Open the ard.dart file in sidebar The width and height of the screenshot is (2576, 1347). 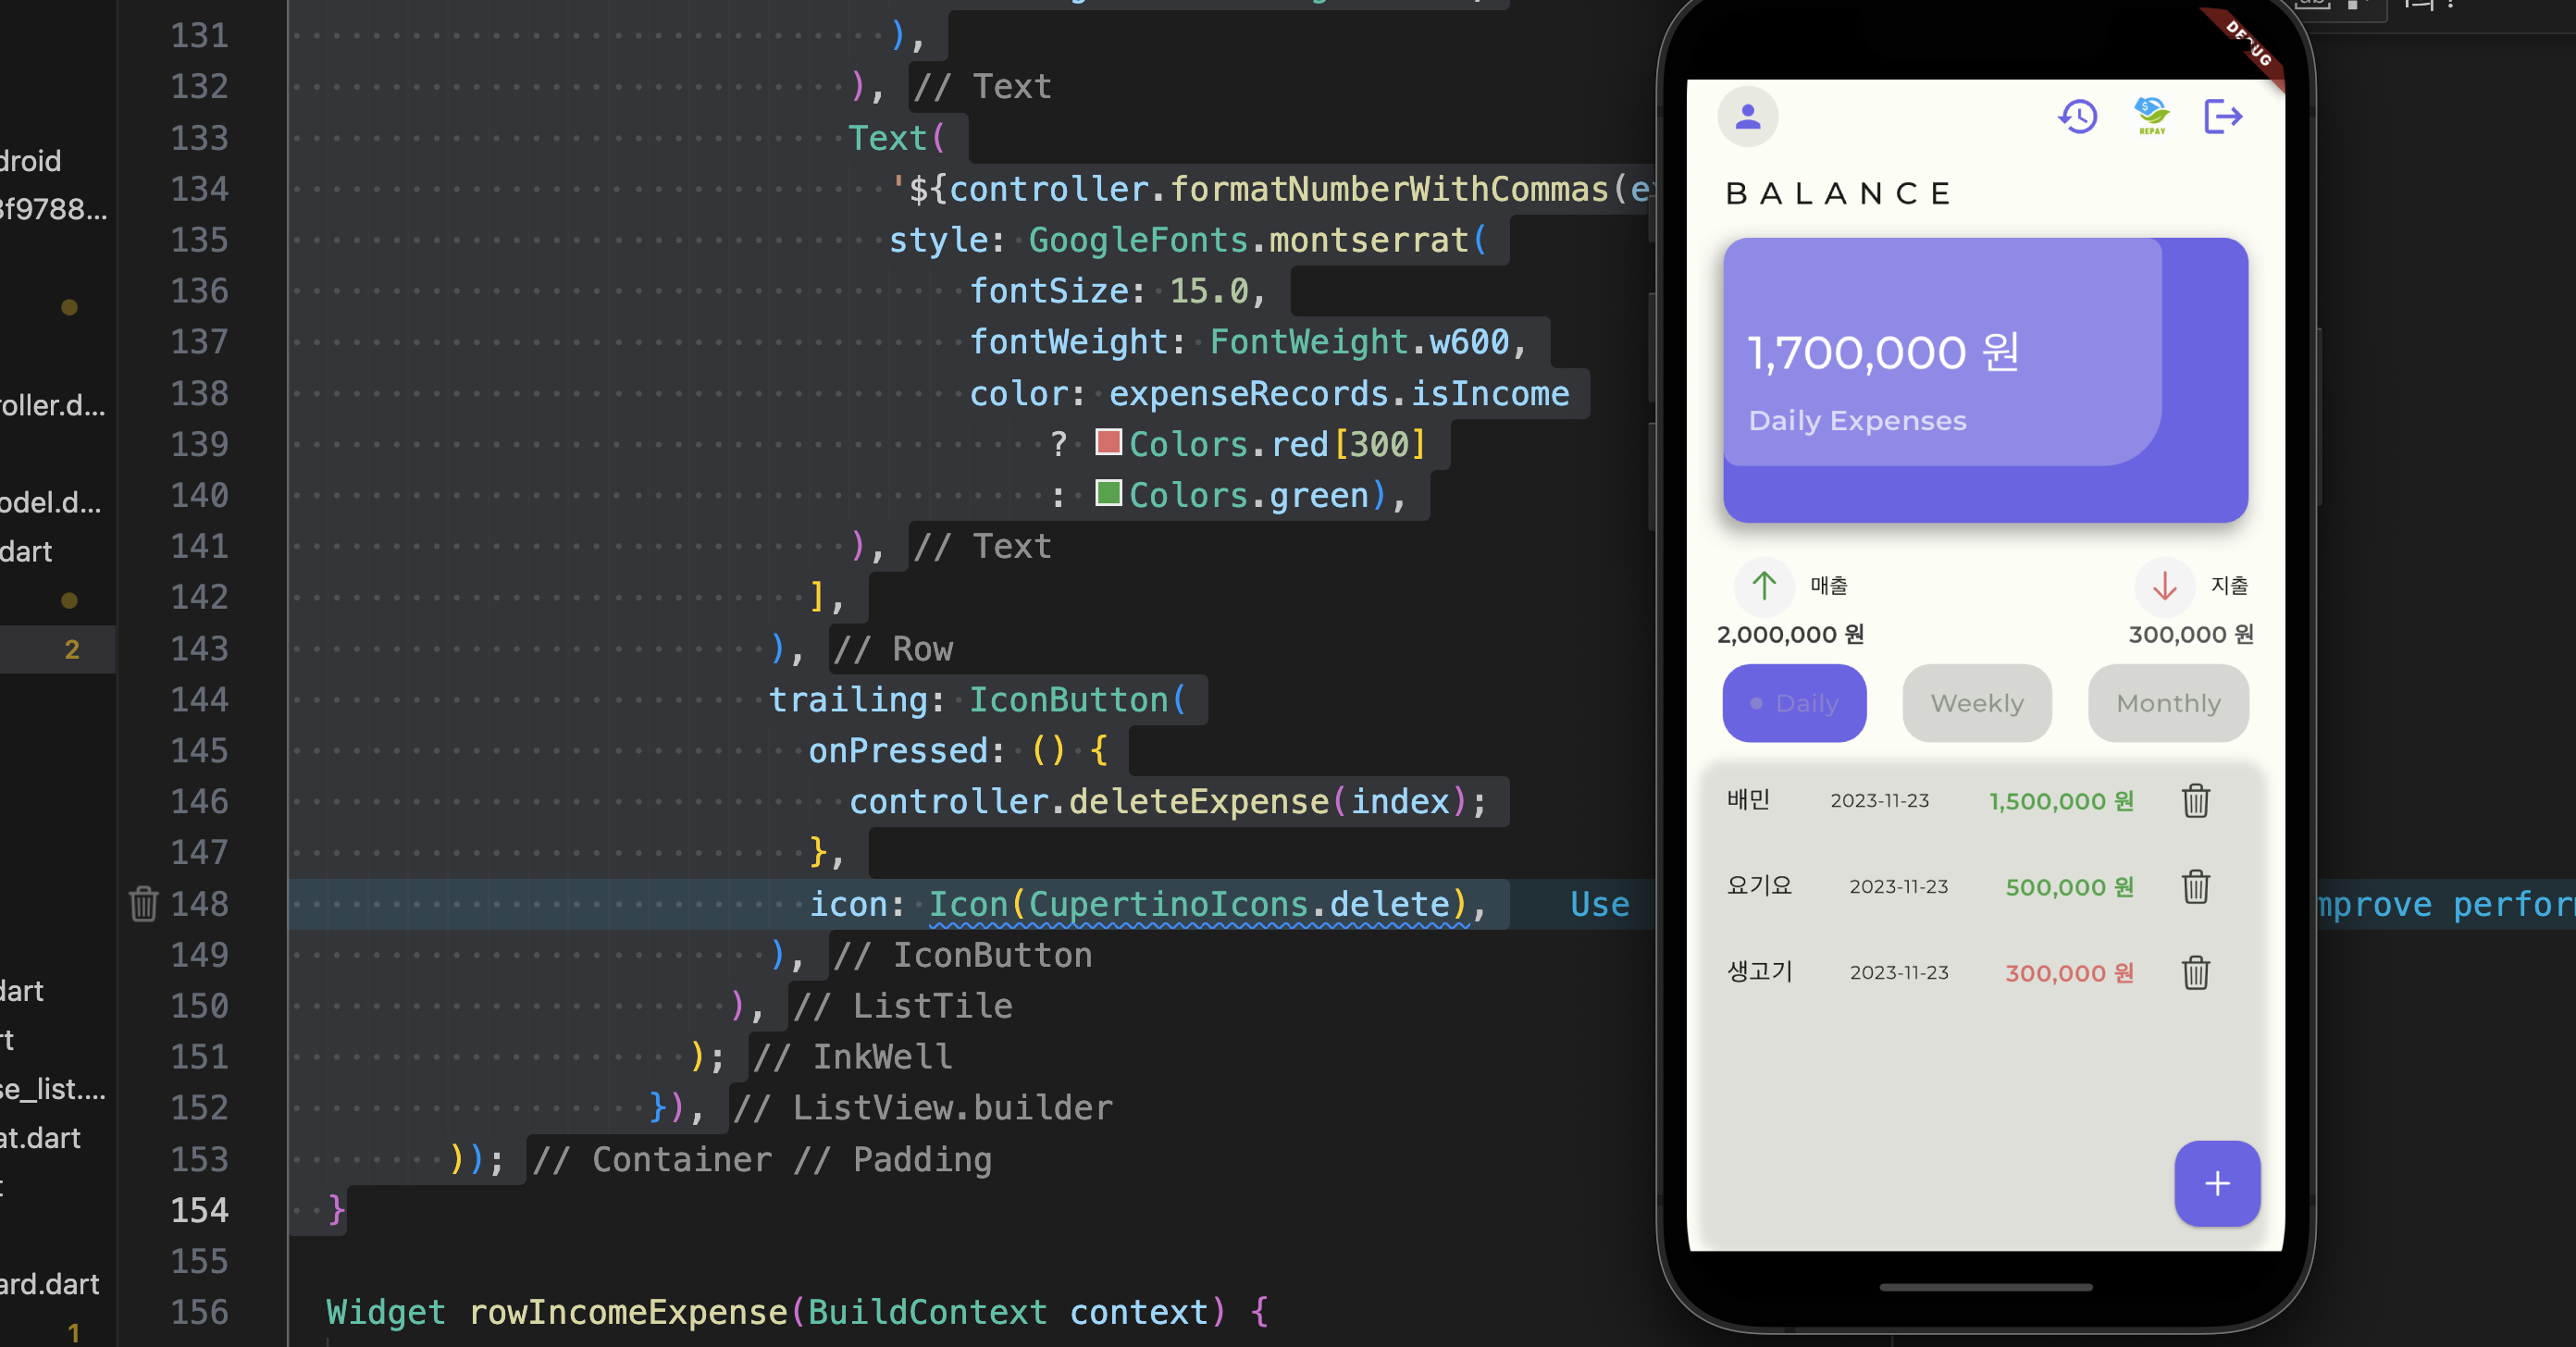pyautogui.click(x=50, y=1284)
